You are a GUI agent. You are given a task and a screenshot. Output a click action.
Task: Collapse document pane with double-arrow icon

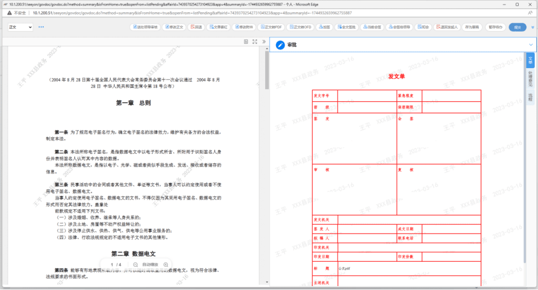(264, 42)
